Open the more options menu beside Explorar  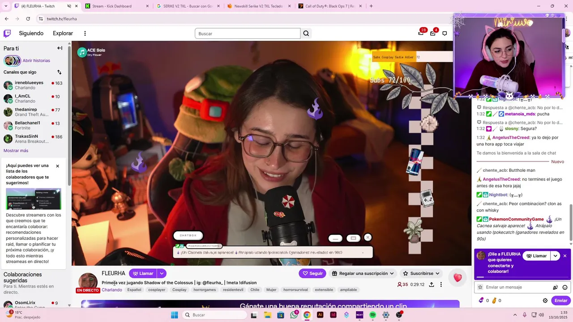coord(85,34)
